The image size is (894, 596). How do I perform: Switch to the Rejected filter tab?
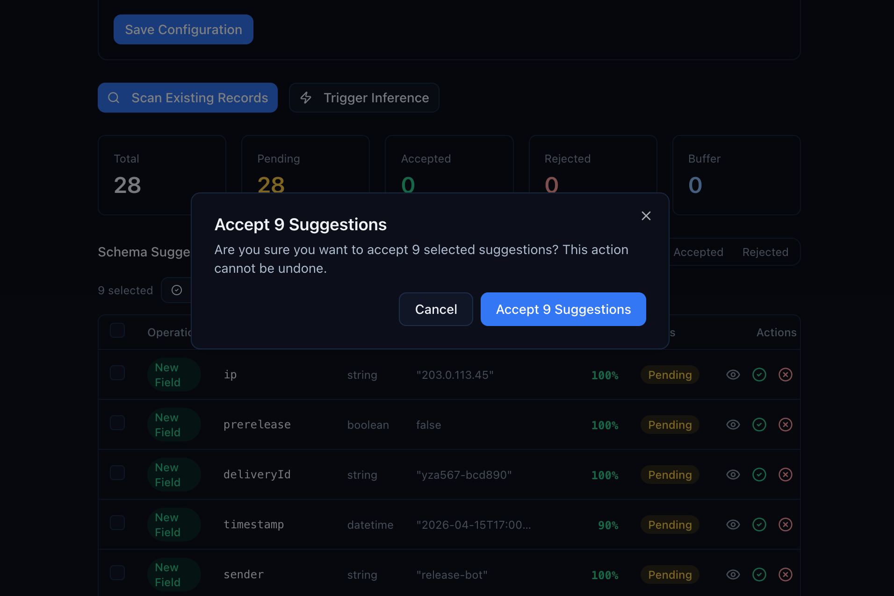click(765, 252)
